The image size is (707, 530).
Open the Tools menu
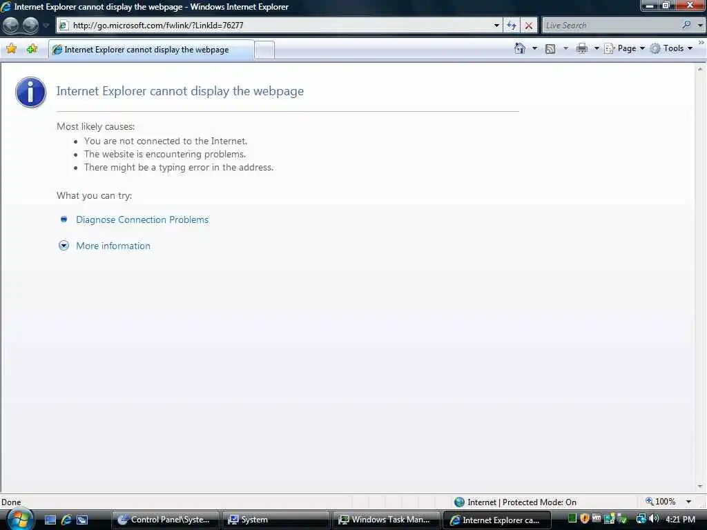click(x=671, y=48)
